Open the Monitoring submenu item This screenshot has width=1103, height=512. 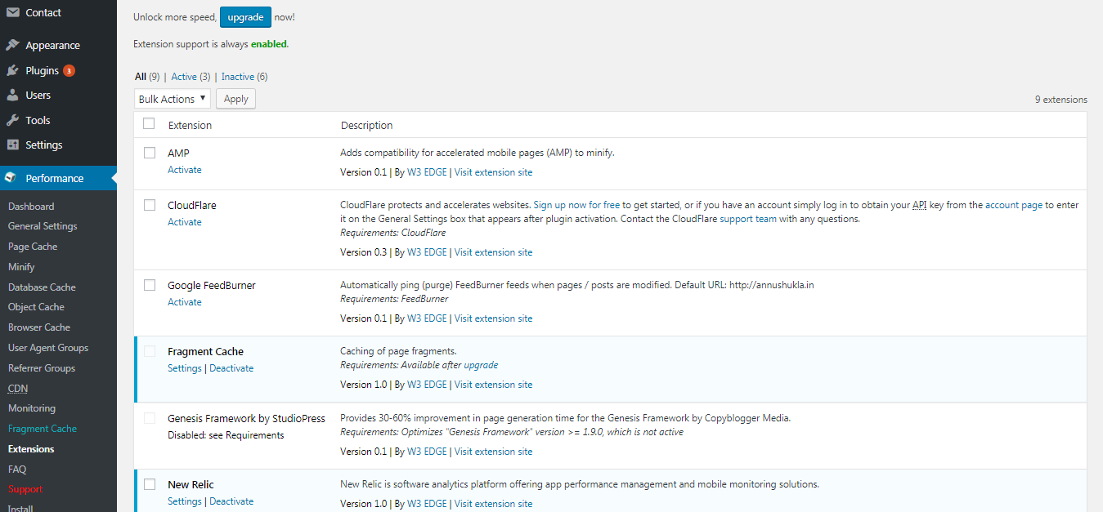pyautogui.click(x=32, y=408)
